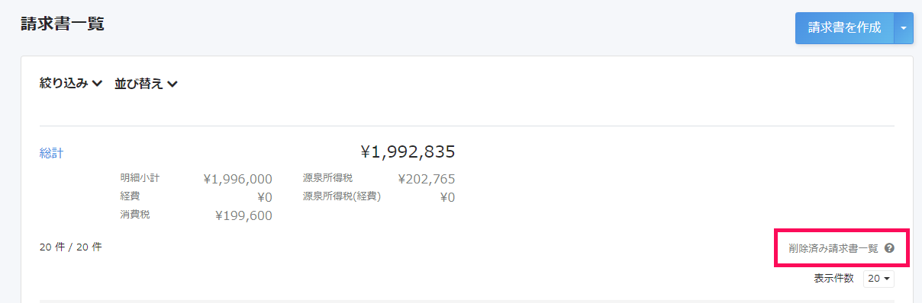Screen dimensions: 922x303
Task: Click the 源泉所得税(経費) label
Action: coord(341,196)
